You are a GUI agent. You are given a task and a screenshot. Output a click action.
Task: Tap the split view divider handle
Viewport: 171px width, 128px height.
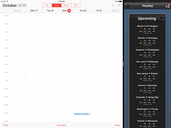click(x=123, y=64)
